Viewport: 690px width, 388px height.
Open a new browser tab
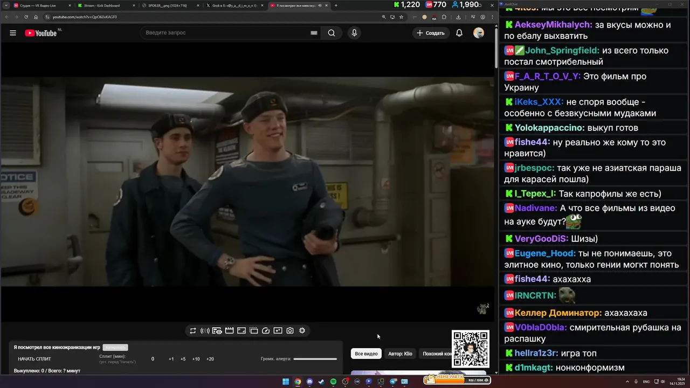point(336,5)
